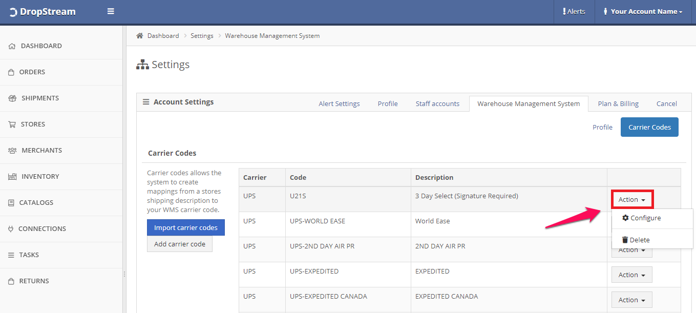Switch to the Plan & Billing tab
The width and height of the screenshot is (696, 313).
pyautogui.click(x=618, y=103)
